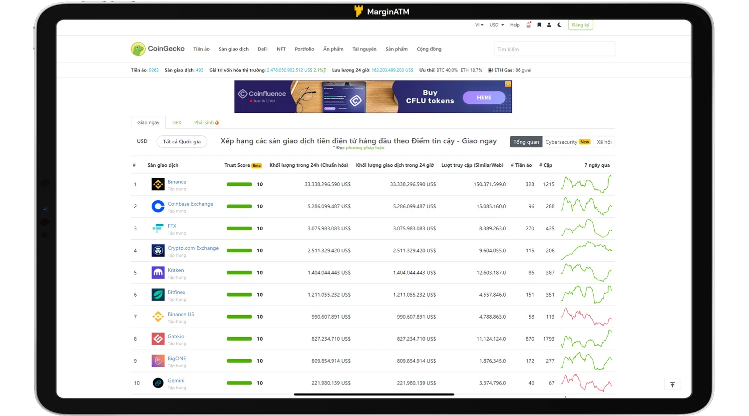
Task: Click the Đăng ký sign-up button
Action: click(580, 25)
